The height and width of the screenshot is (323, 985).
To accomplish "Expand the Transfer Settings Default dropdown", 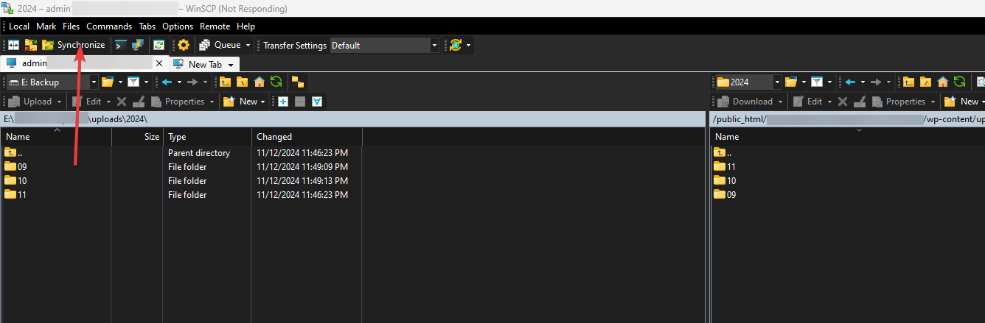I will [x=434, y=45].
